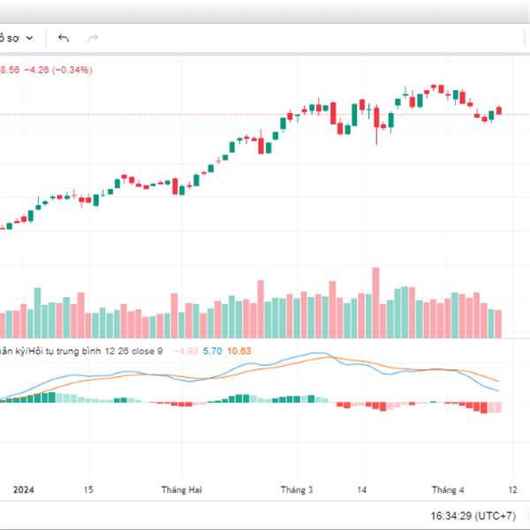Click the faded histogram value -4.93
This screenshot has height=530, width=530.
tap(185, 352)
